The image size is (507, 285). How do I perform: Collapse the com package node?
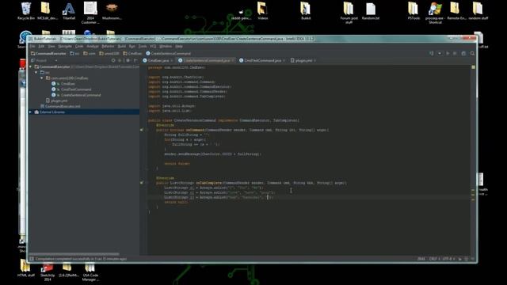(42, 78)
